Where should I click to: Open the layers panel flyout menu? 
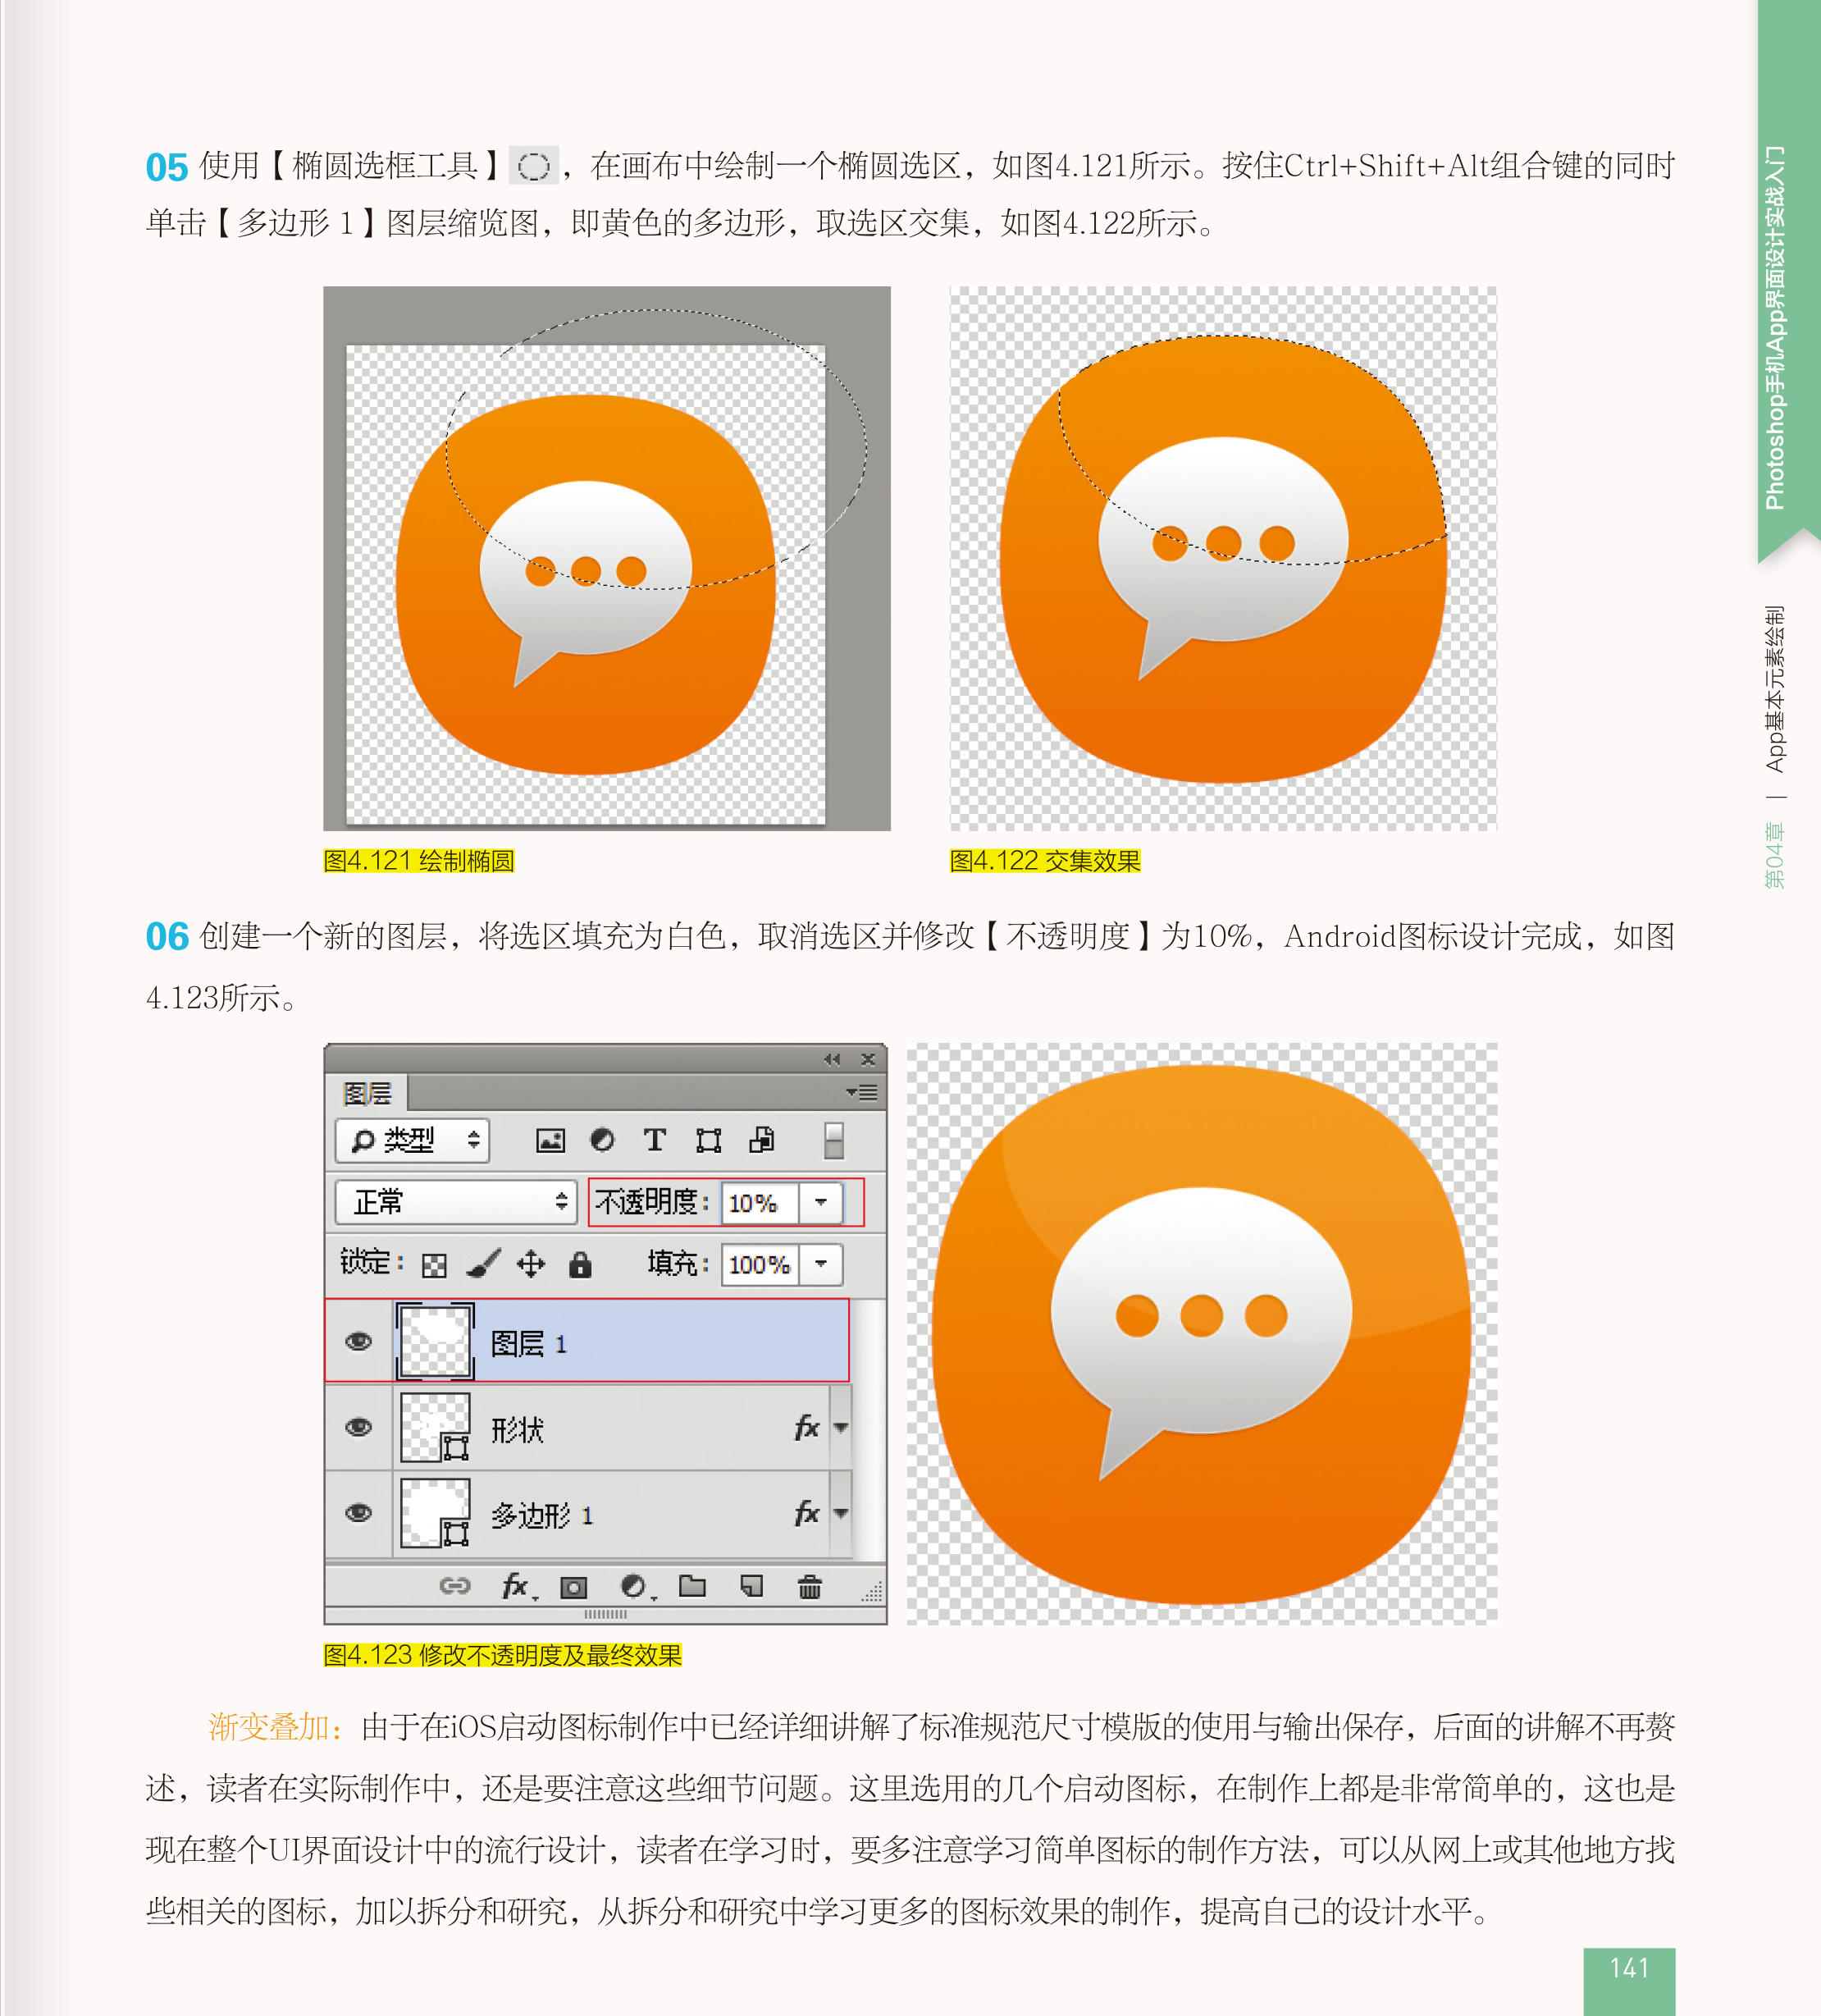861,1092
